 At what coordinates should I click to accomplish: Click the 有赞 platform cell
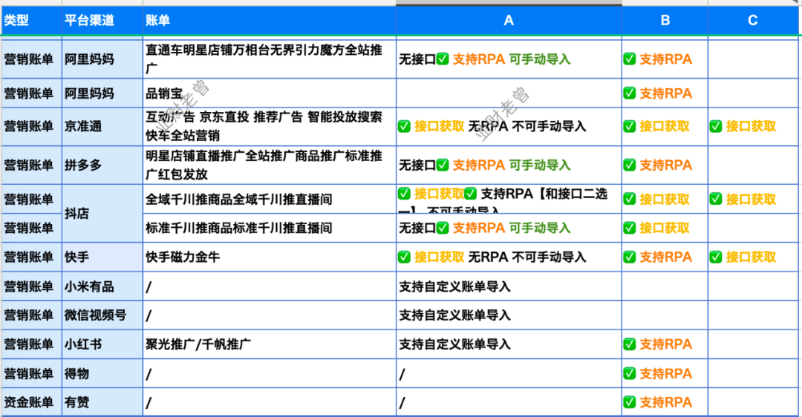coord(102,401)
